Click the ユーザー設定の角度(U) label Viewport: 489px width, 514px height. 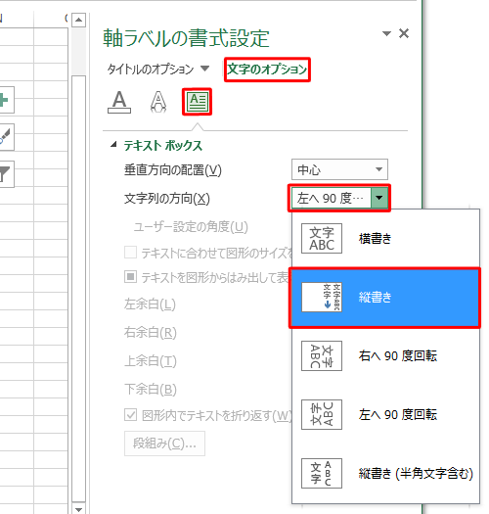pos(191,227)
